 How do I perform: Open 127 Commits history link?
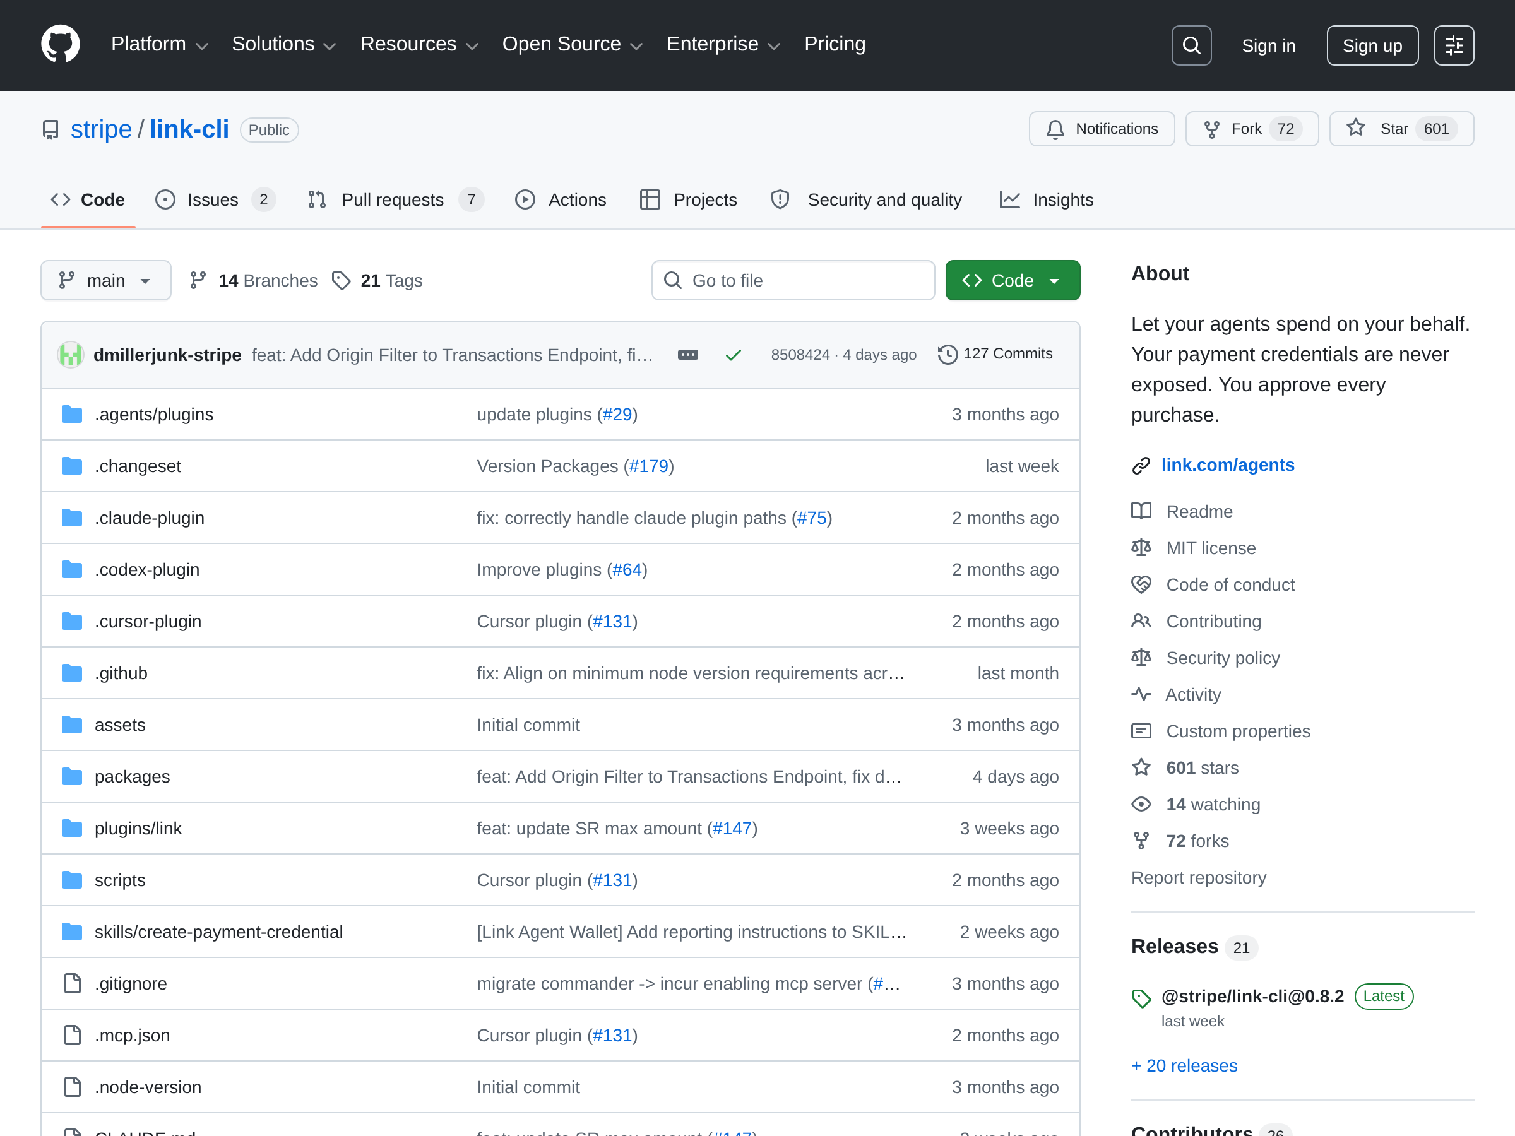tap(995, 354)
